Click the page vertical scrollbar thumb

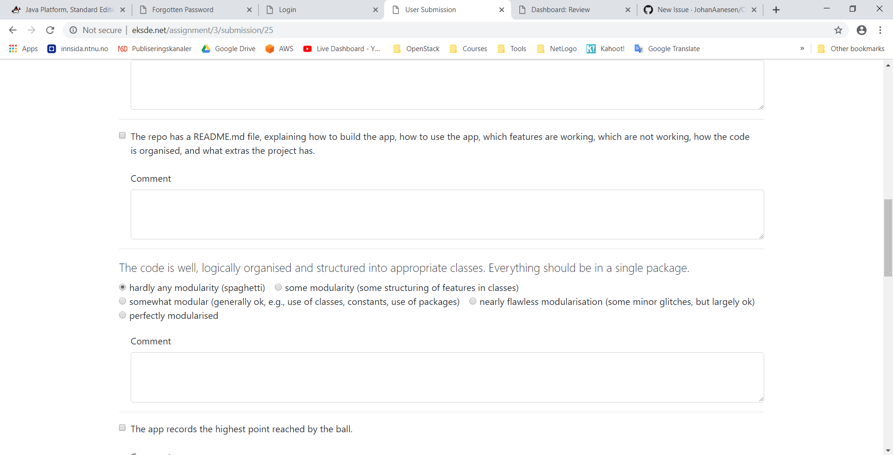point(888,237)
